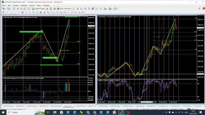Select the Horizontal Line tool
The image size is (205, 115).
coord(15,12)
